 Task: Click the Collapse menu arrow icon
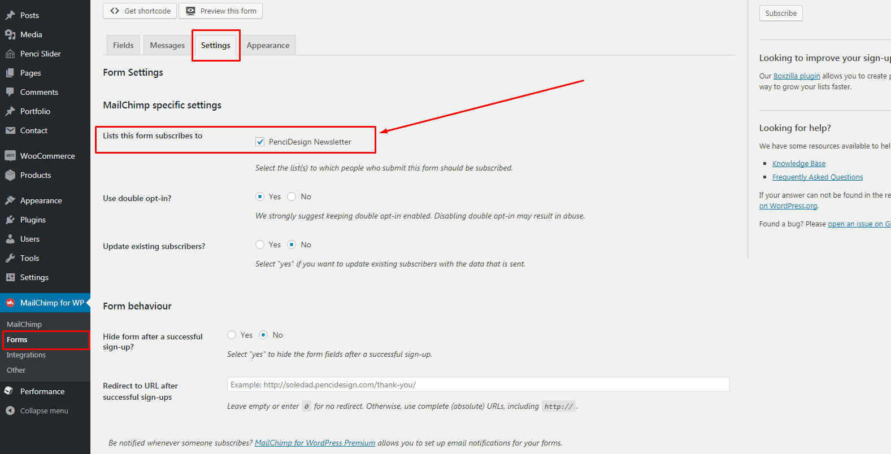click(x=10, y=411)
